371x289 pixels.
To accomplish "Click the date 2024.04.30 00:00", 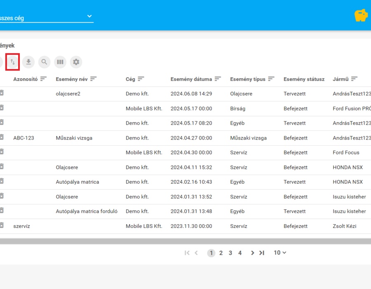I will [x=191, y=153].
